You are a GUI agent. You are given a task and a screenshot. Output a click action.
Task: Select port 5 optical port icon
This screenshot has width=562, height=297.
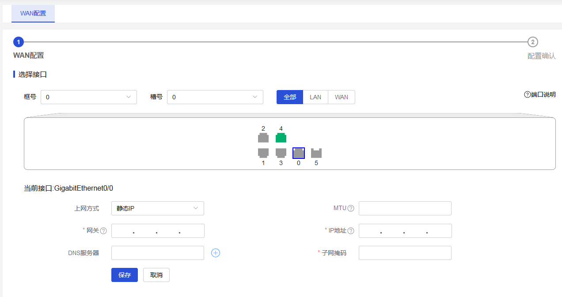click(x=316, y=153)
